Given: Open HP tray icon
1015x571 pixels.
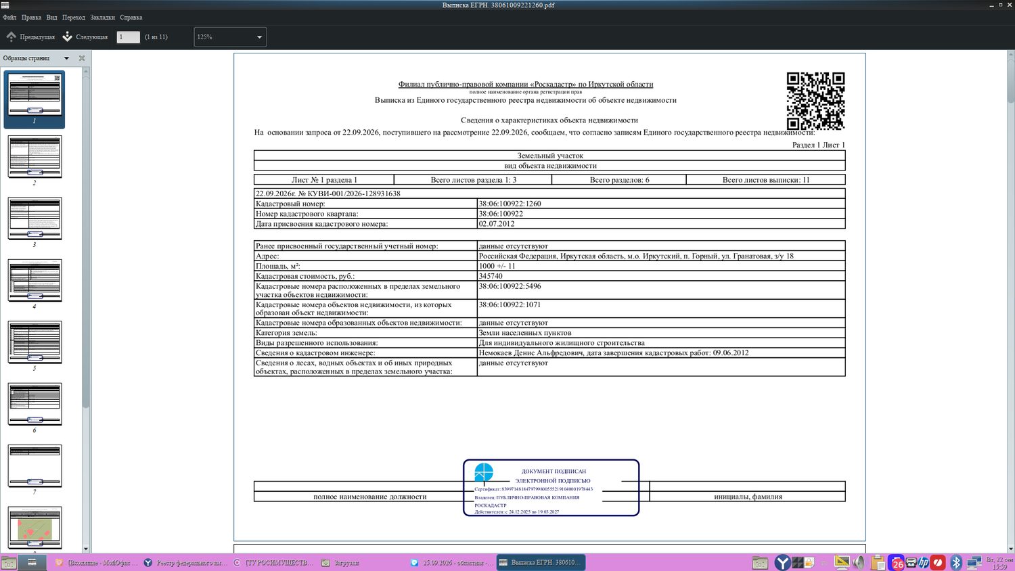Looking at the screenshot, I should [x=924, y=562].
